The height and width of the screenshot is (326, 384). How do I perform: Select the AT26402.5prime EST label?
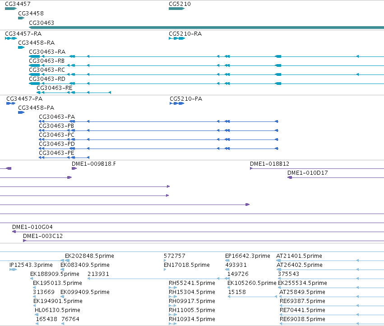[300, 265]
